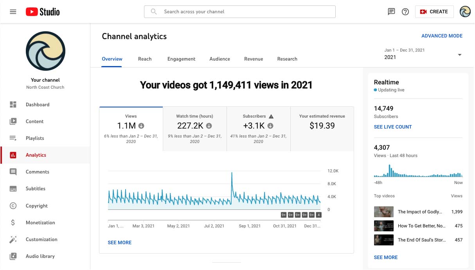Open The Impact of Godly video thumbnail
This screenshot has height=270, width=475.
click(384, 212)
